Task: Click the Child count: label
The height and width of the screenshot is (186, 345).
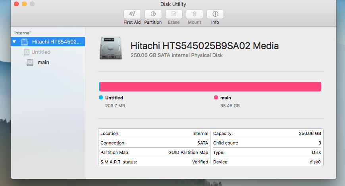Action: pos(226,143)
